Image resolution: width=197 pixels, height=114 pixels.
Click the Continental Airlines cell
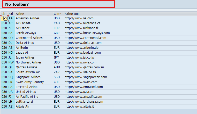pyautogui.click(x=34, y=38)
